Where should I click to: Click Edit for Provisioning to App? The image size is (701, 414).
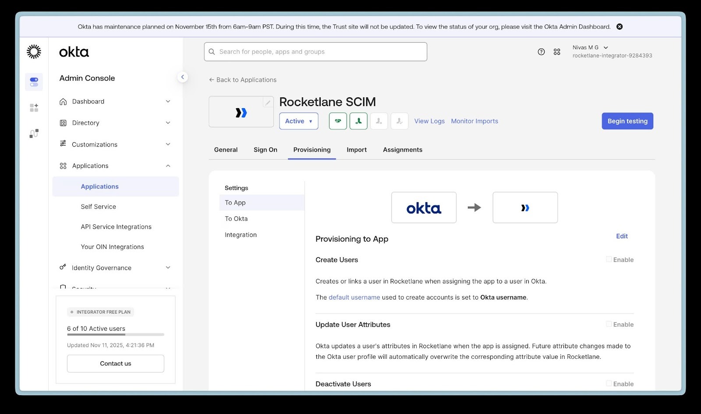point(622,236)
